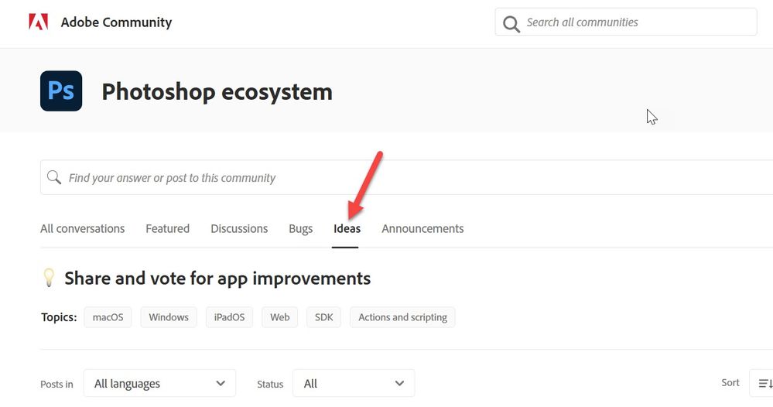This screenshot has height=407, width=773.
Task: Filter by the macOS topic
Action: coord(108,317)
